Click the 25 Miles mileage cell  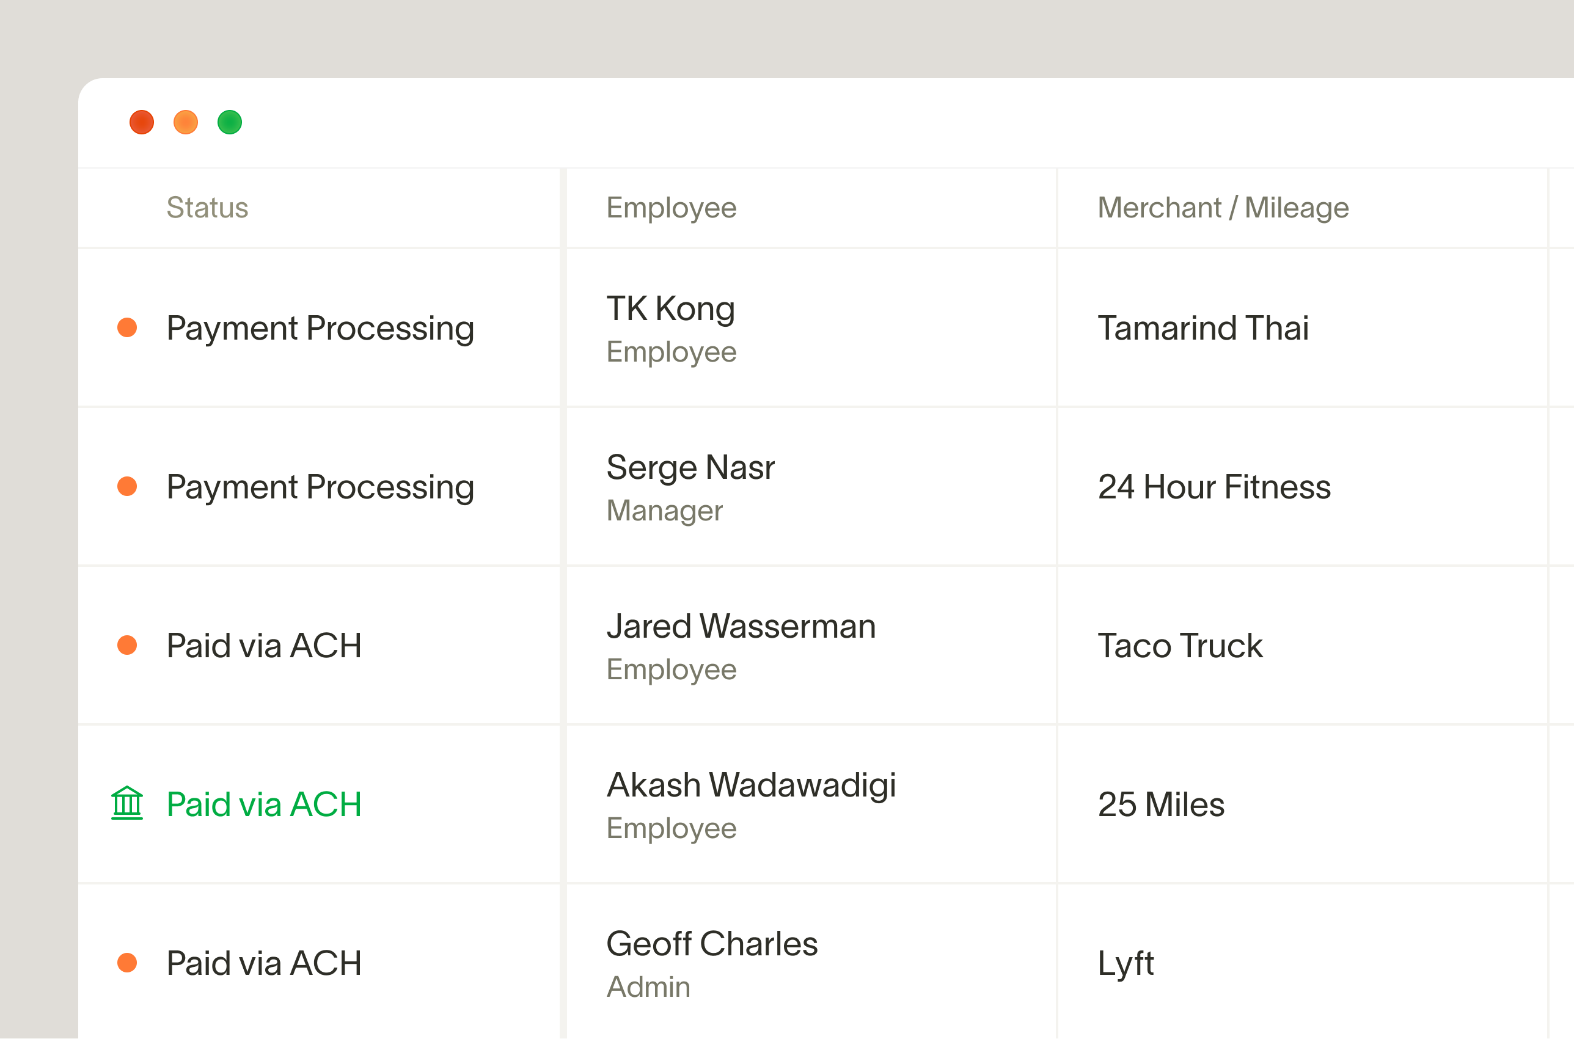pos(1160,804)
